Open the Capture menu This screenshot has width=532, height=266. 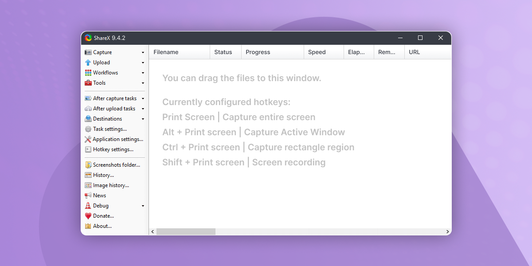pyautogui.click(x=115, y=52)
